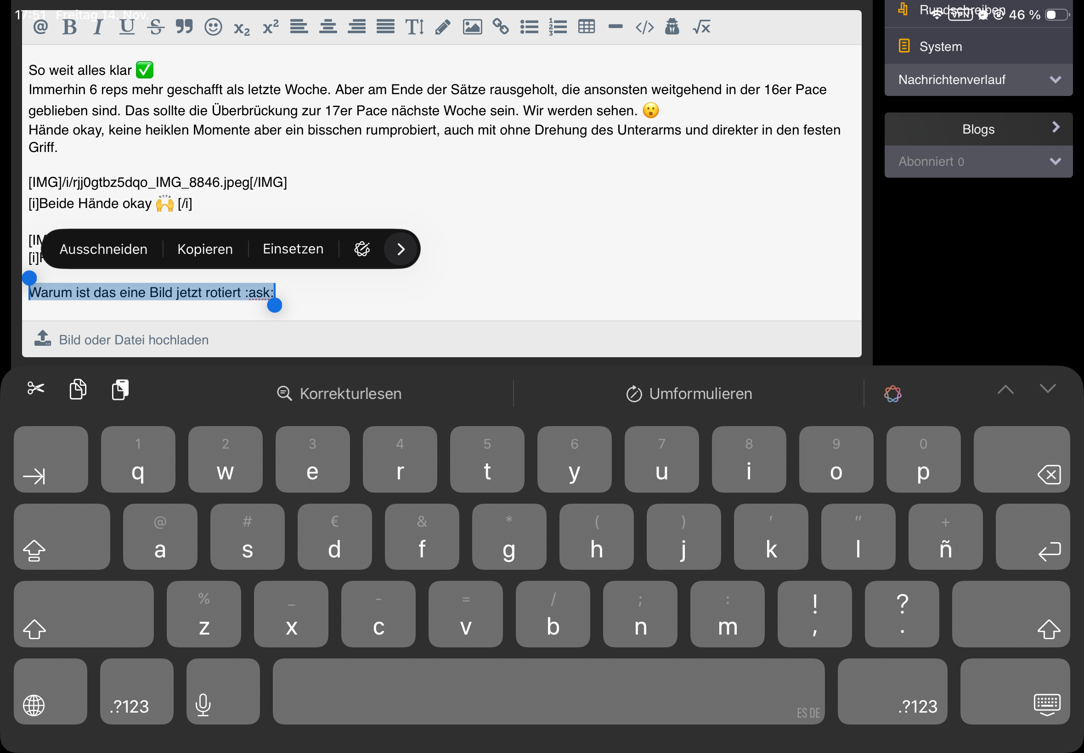Insert a table into the post
The width and height of the screenshot is (1084, 753).
point(587,27)
